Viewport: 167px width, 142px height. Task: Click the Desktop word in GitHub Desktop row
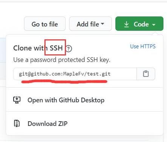point(93,100)
